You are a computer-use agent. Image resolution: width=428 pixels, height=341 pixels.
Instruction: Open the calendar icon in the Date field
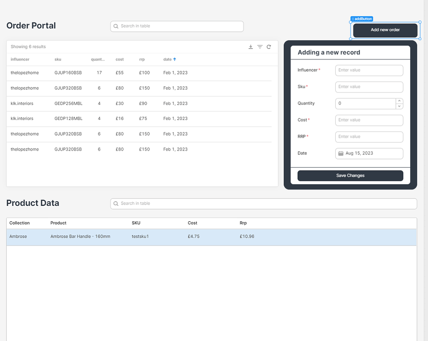(341, 154)
